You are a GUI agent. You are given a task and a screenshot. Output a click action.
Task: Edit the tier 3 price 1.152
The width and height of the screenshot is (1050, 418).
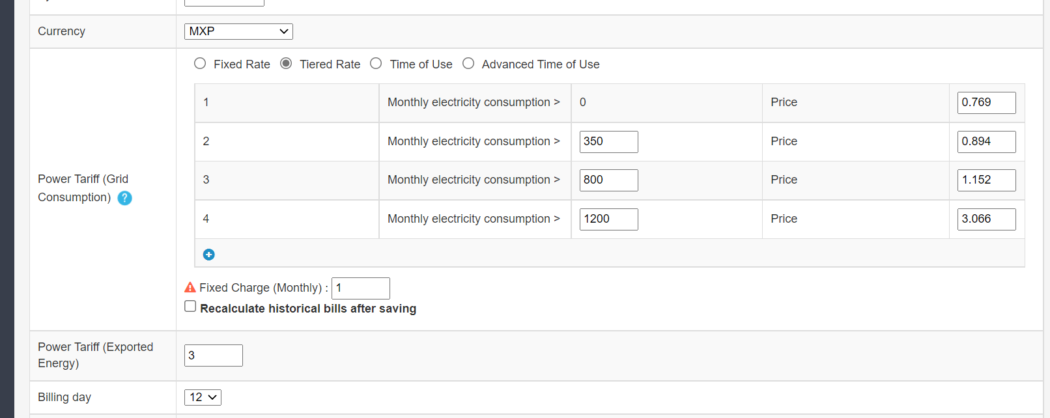click(x=986, y=180)
